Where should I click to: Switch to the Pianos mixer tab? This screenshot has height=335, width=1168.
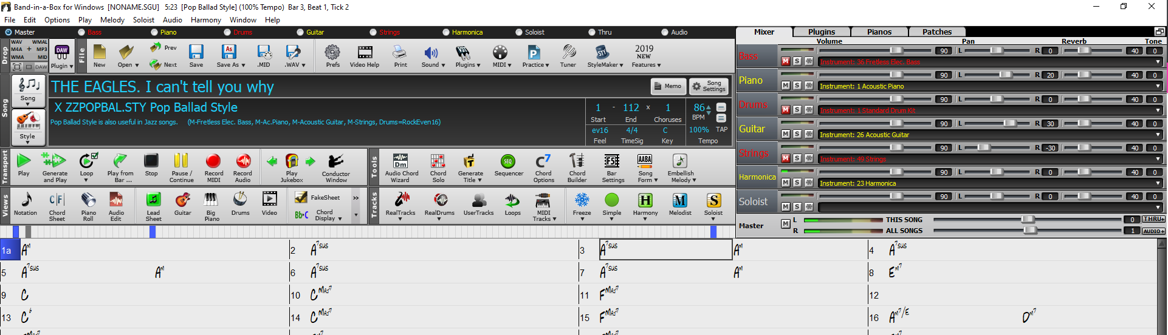[879, 32]
